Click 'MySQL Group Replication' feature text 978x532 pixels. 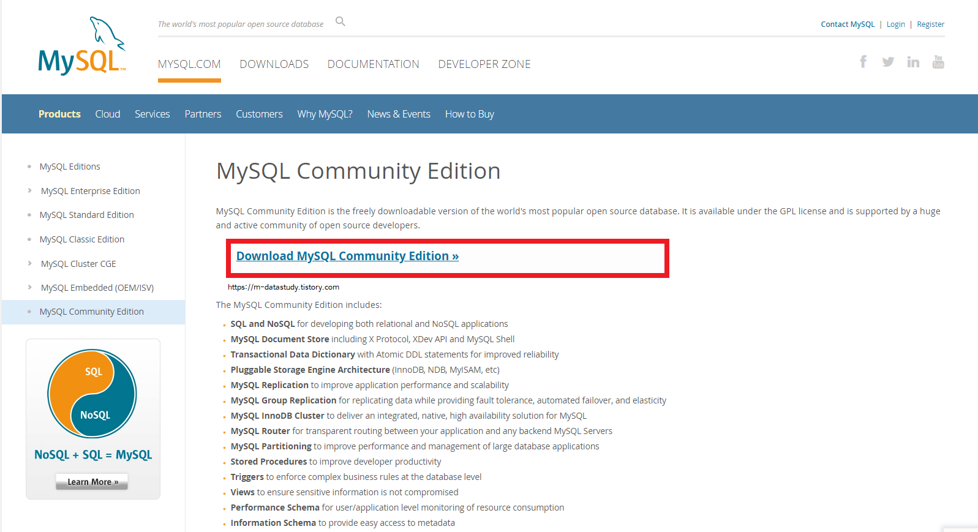click(284, 400)
